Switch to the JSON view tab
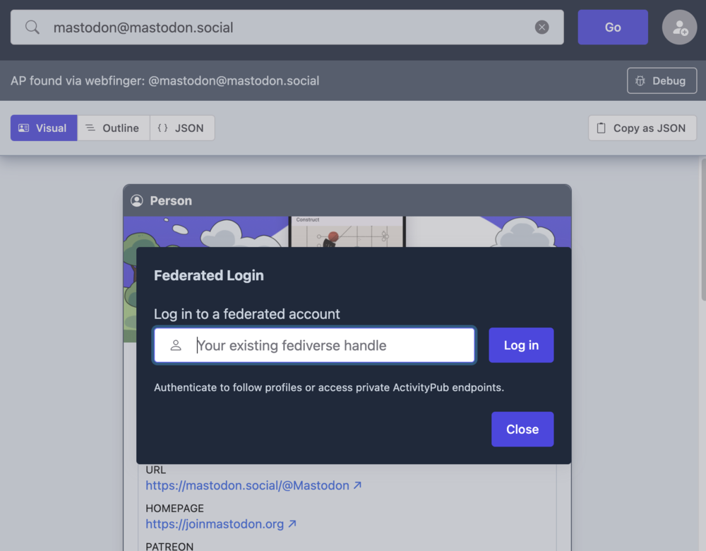Viewport: 706px width, 551px height. pos(181,128)
